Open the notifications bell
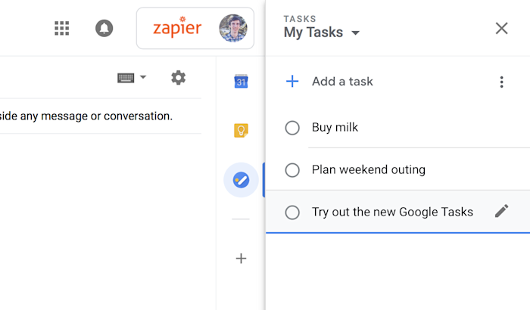The width and height of the screenshot is (530, 310). tap(104, 29)
